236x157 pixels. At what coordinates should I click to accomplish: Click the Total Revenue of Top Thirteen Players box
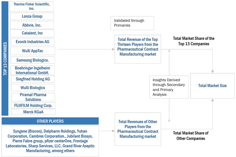138,49
